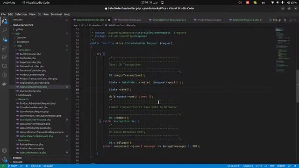
Task: Click the feedback icon in status bar
Action: point(290,166)
